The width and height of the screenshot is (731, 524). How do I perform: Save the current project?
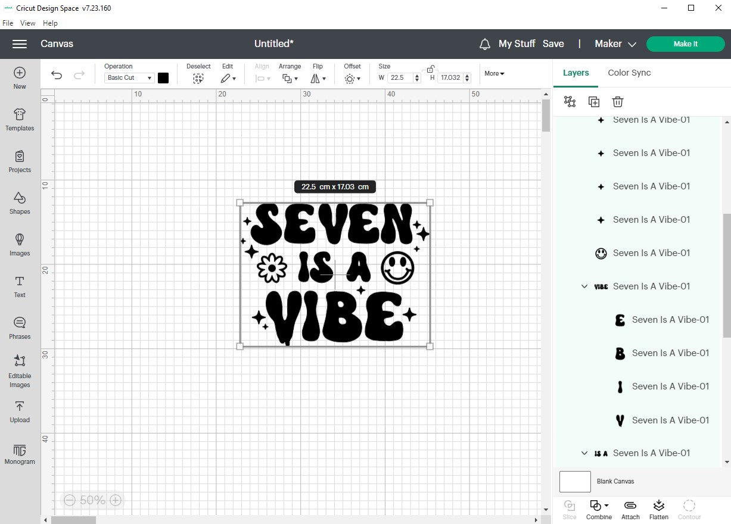(x=553, y=43)
